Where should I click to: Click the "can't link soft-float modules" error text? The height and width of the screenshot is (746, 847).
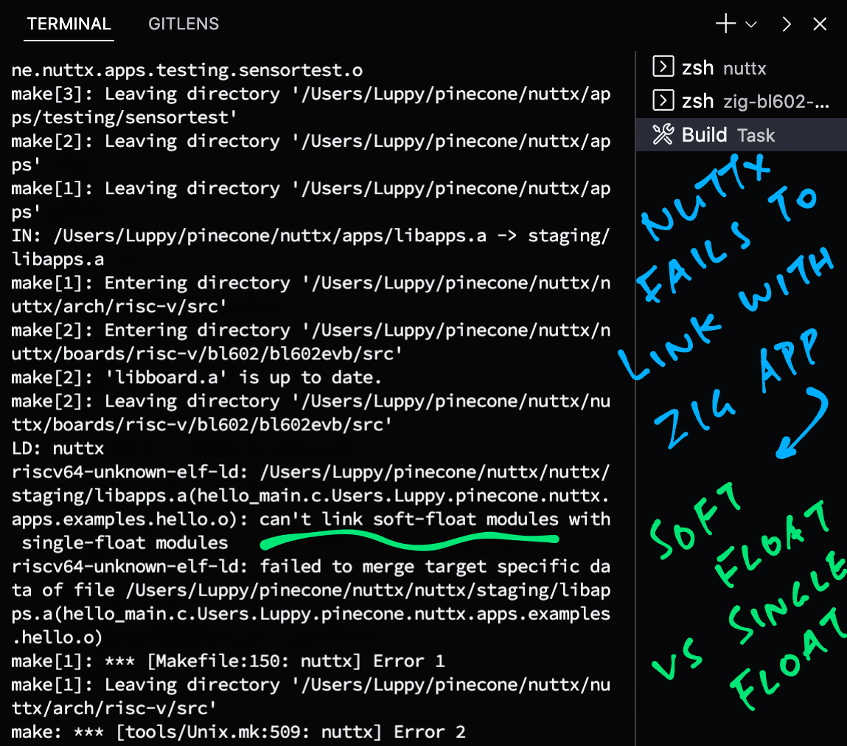408,519
